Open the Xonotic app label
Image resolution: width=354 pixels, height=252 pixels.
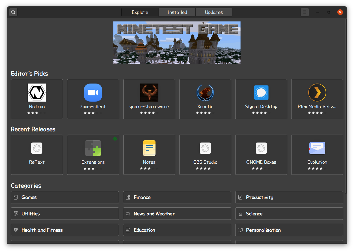pos(205,107)
